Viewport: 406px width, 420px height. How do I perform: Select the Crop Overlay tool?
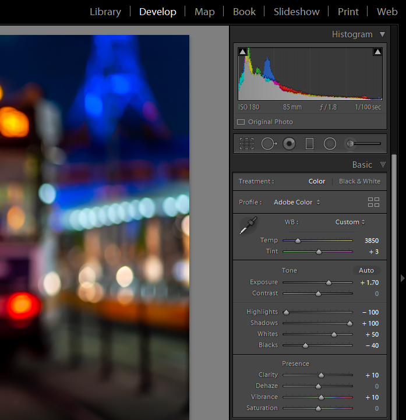[246, 144]
